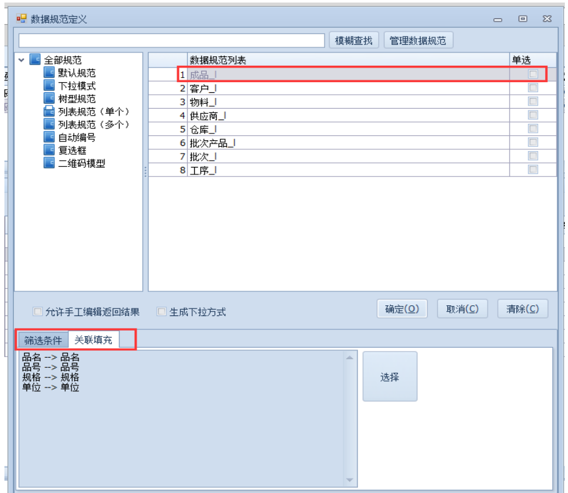The width and height of the screenshot is (568, 493).
Task: Click the search text input field
Action: [x=172, y=40]
